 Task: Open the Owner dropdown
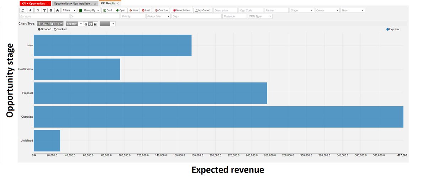point(327,10)
